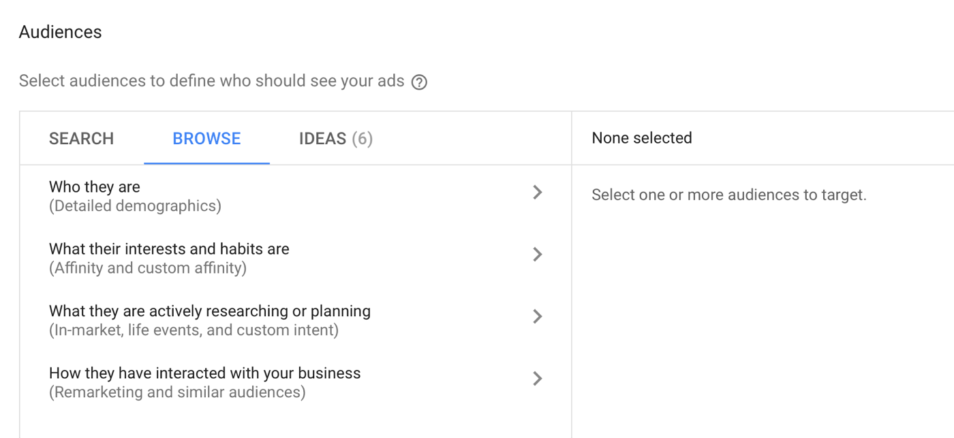Click the 'Audiences' section heading

point(61,32)
